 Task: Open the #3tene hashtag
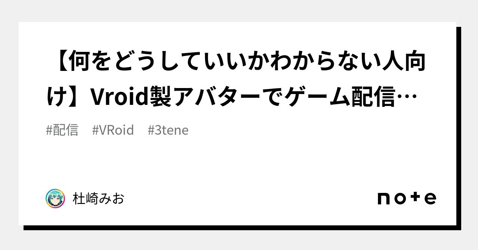[x=168, y=130]
